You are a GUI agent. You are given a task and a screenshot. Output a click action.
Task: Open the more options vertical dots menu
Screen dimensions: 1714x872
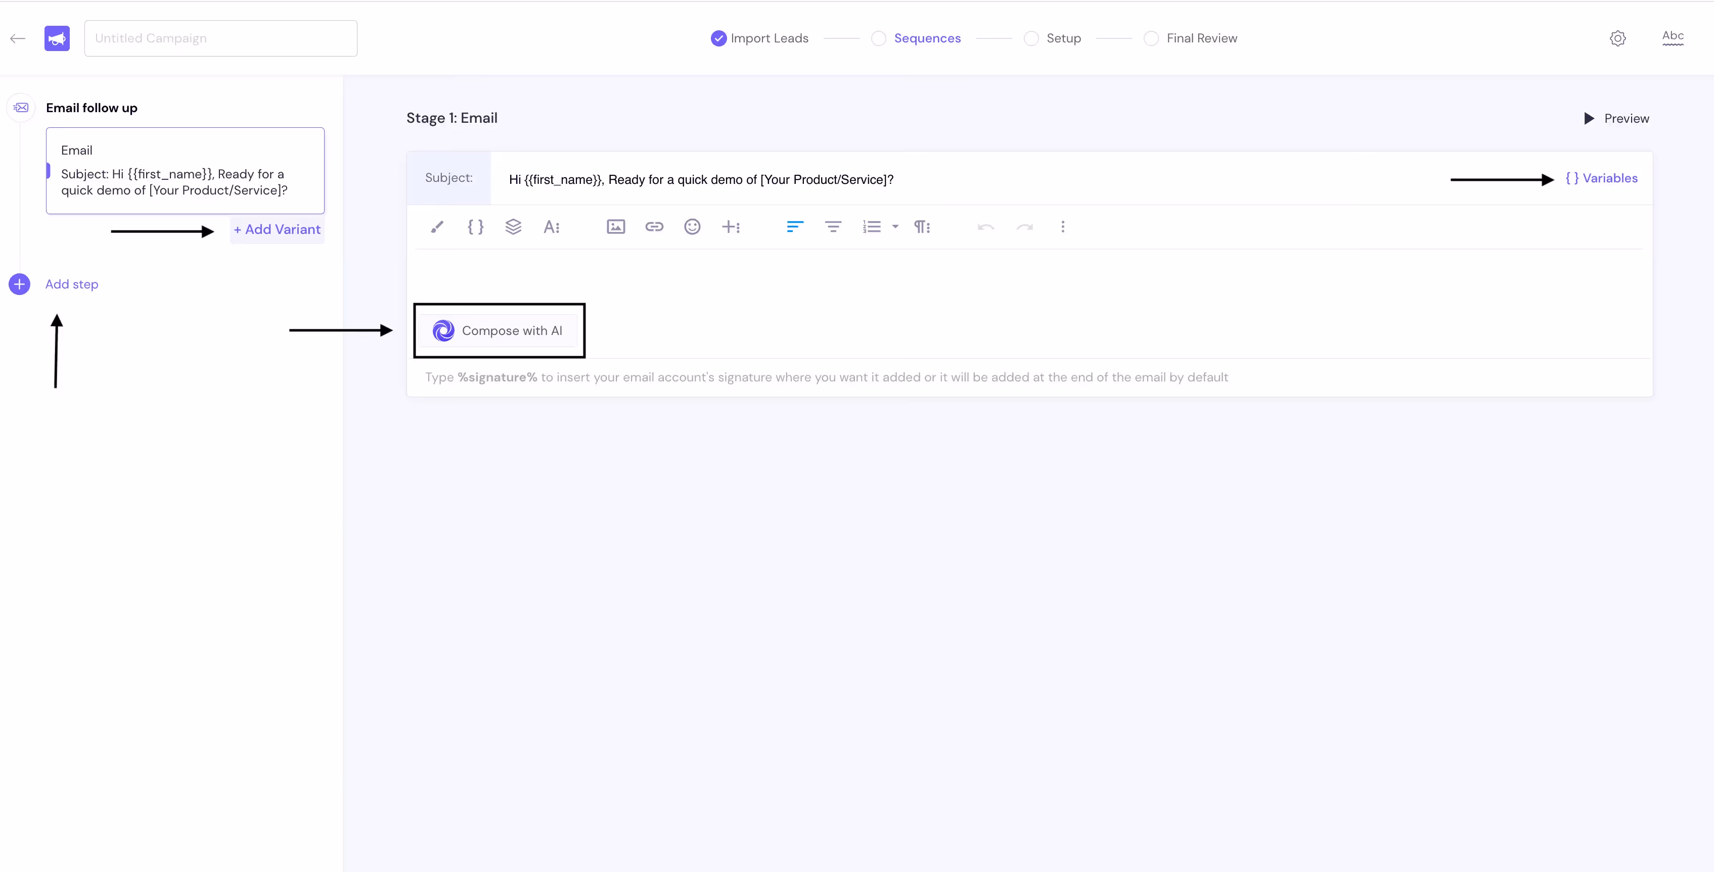tap(1063, 227)
